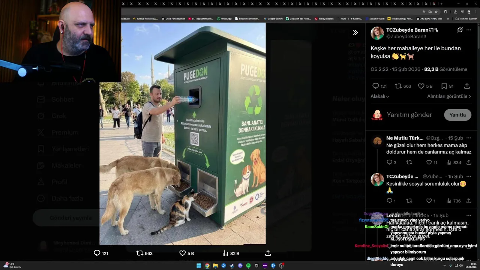Open more options on Lenan's comment
This screenshot has width=480, height=270.
pos(469,215)
